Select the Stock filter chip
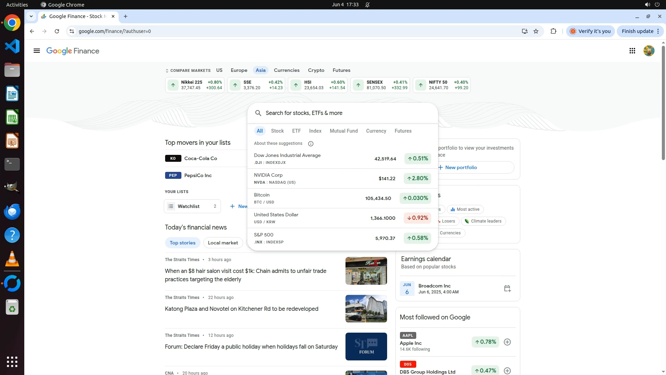The width and height of the screenshot is (666, 375). [x=277, y=131]
